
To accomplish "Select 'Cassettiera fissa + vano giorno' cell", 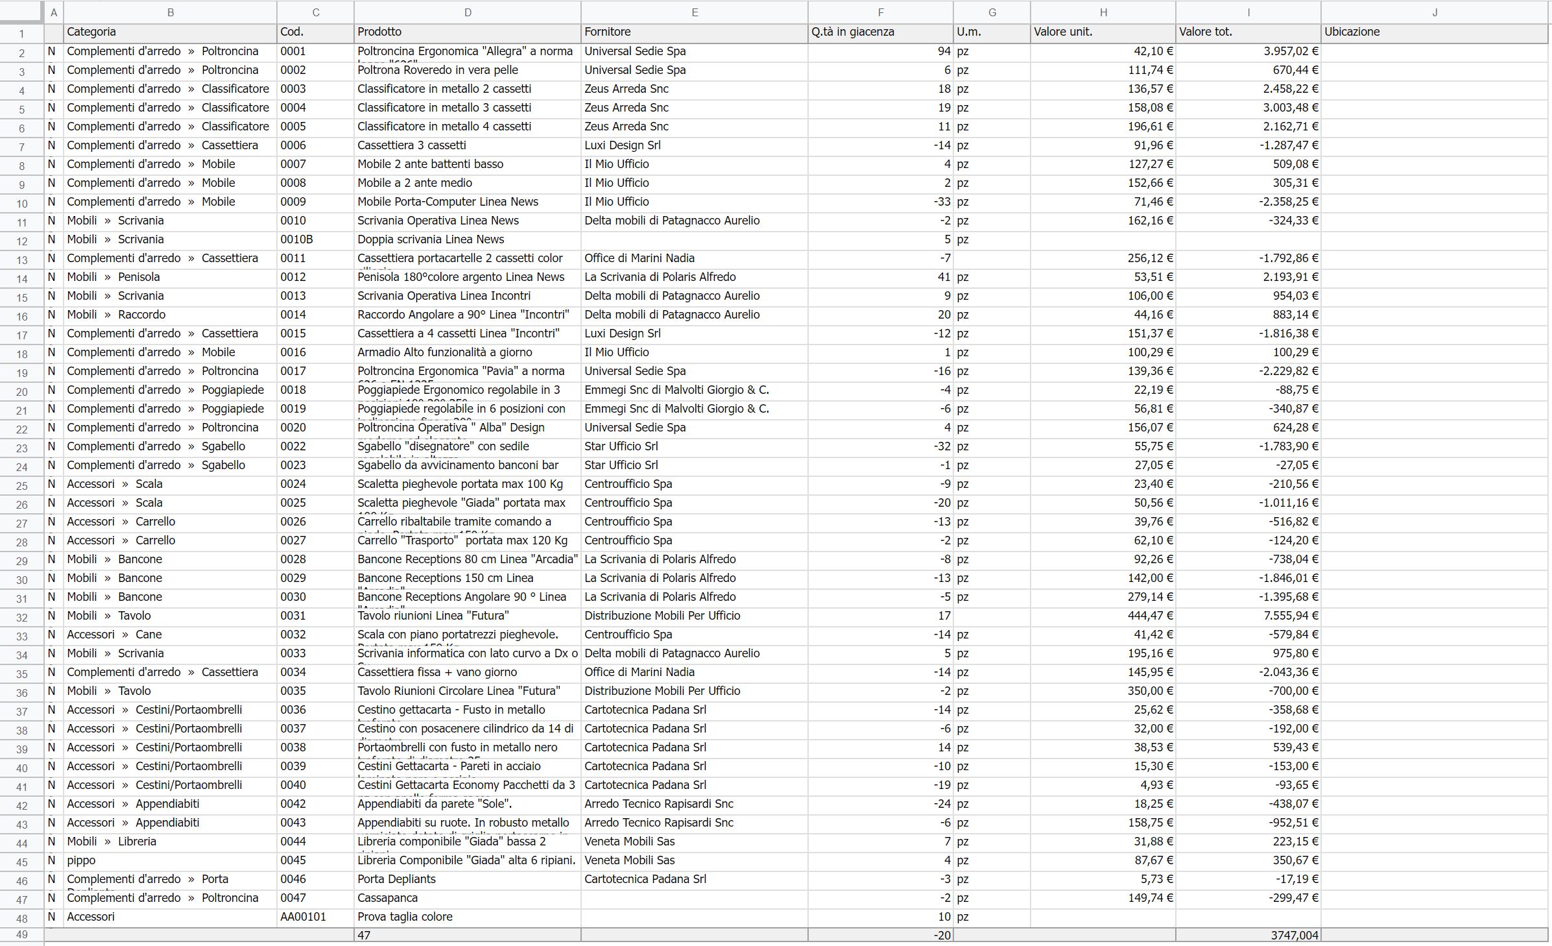I will tap(468, 673).
